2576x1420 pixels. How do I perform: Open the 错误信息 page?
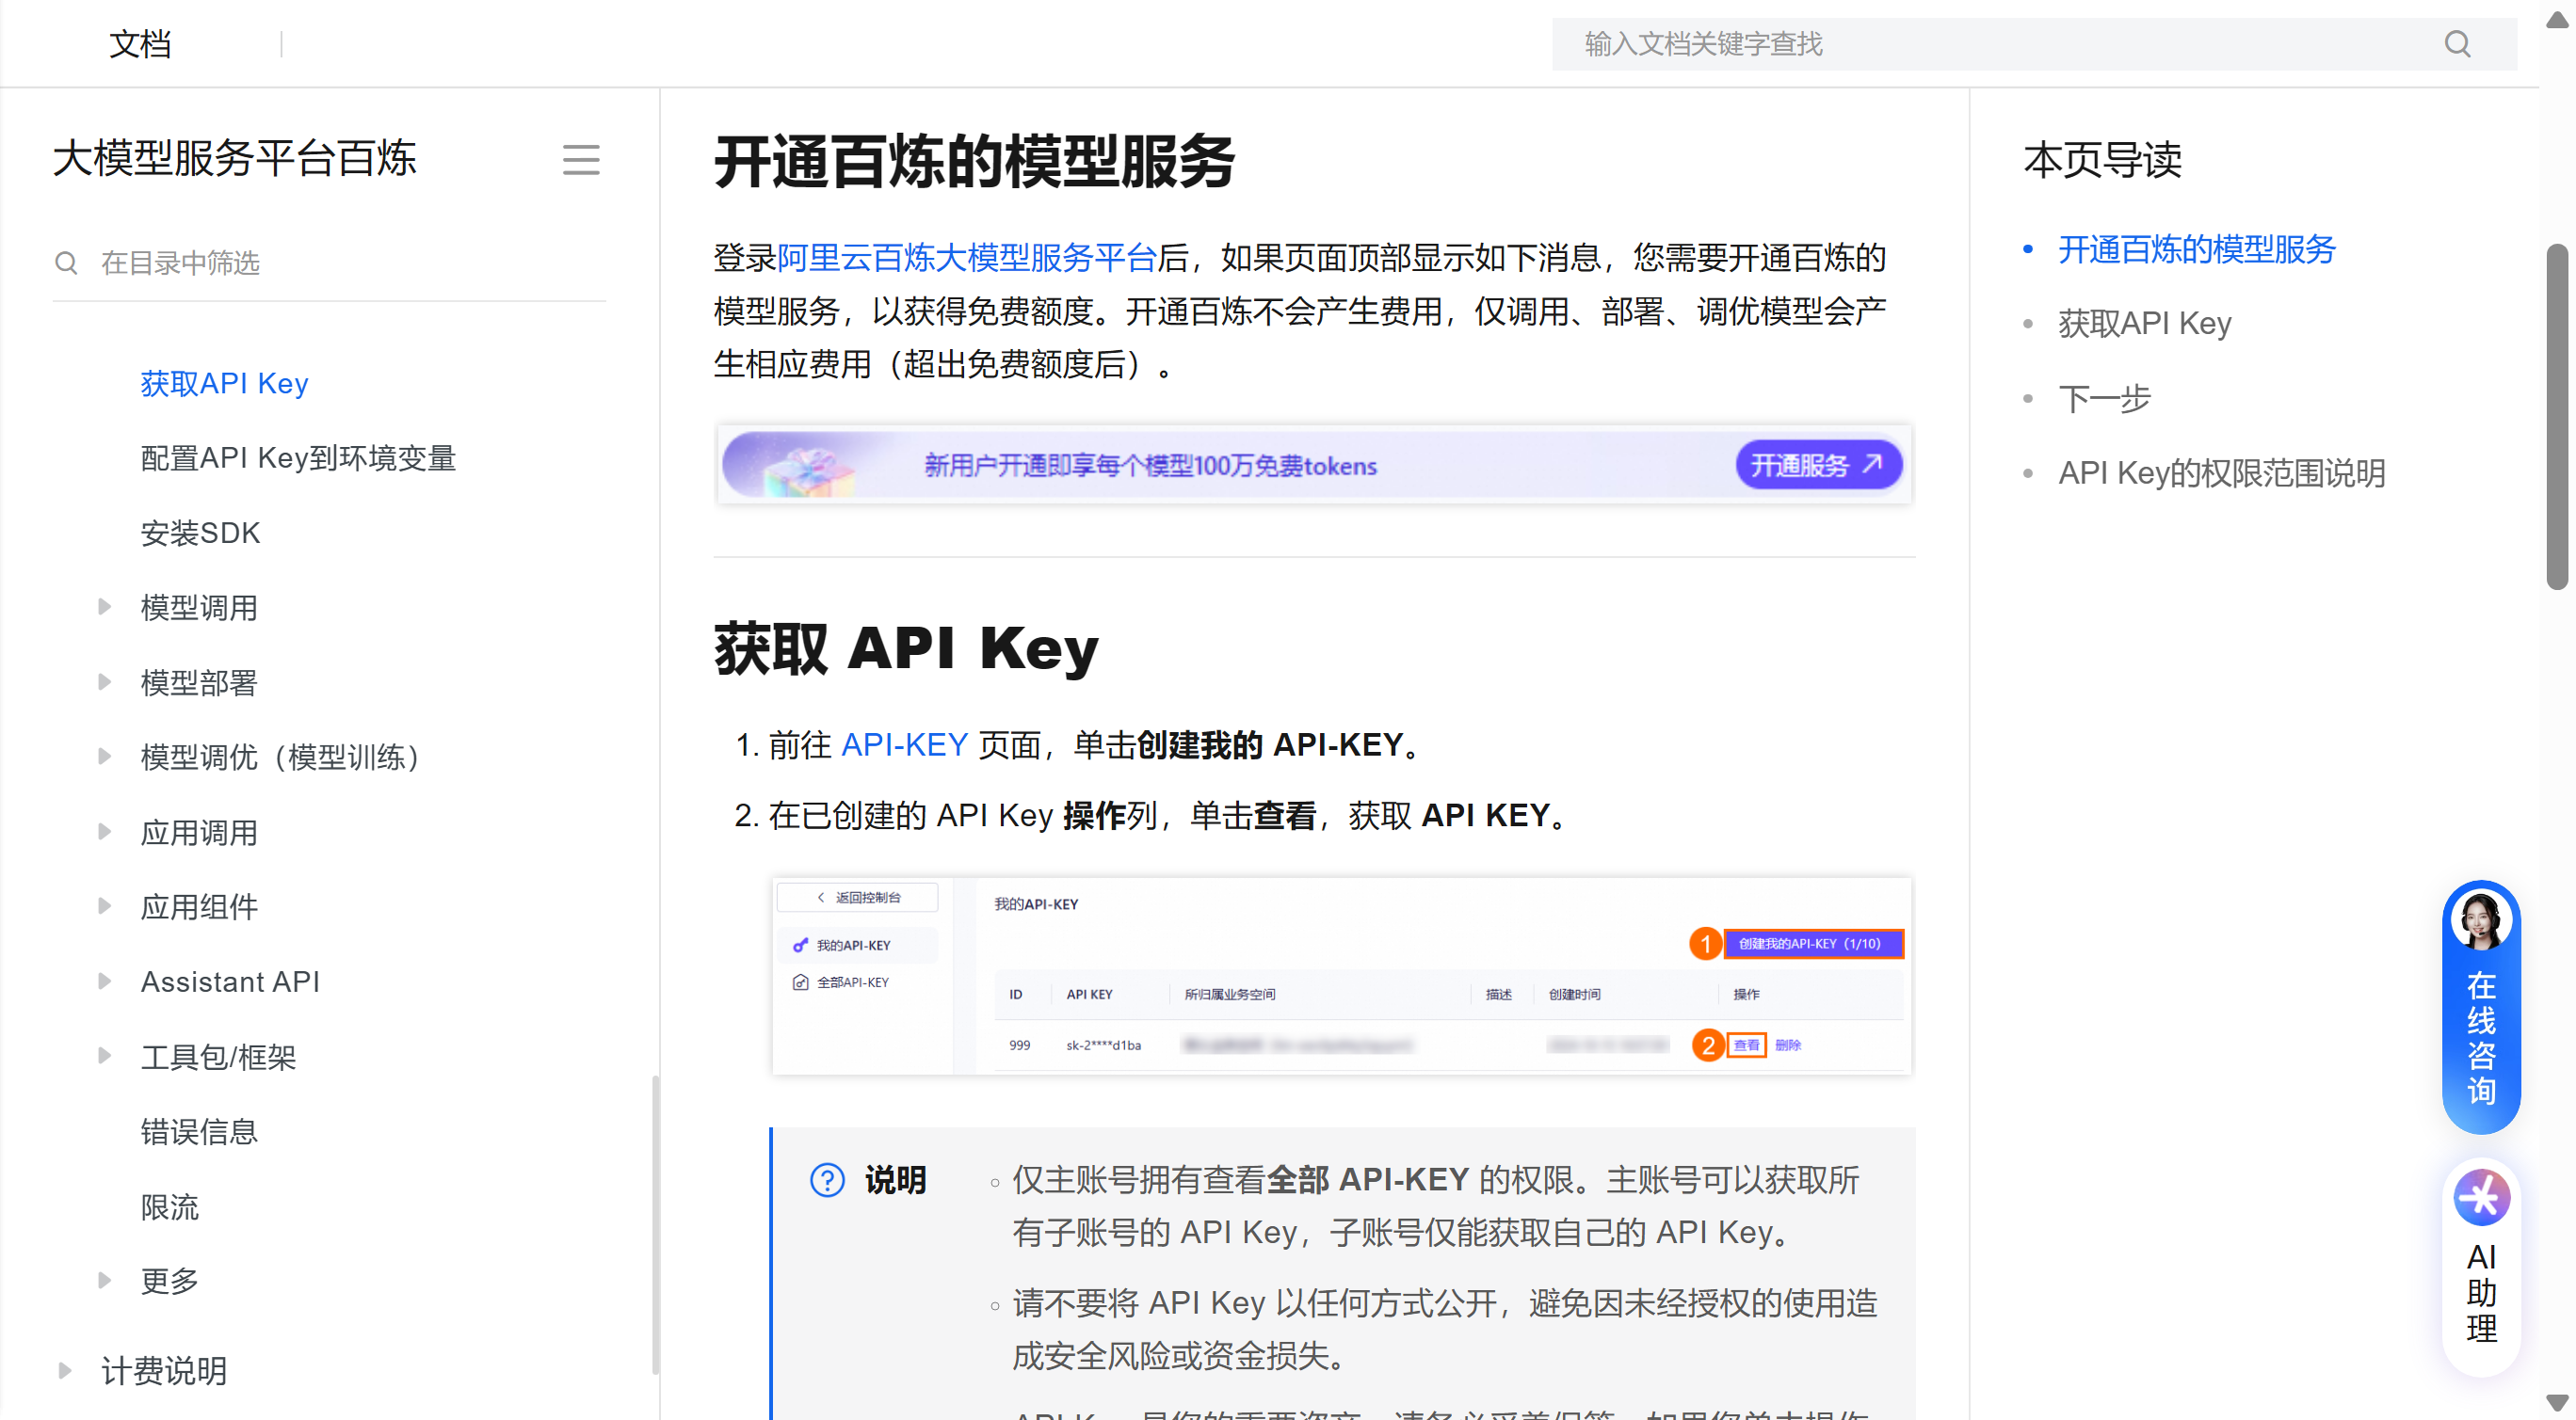click(x=199, y=1131)
